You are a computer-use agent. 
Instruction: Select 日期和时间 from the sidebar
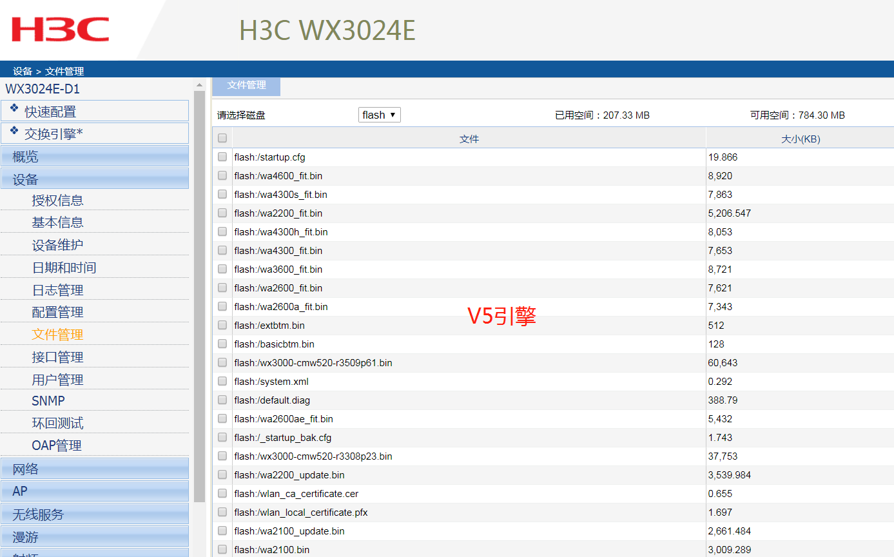64,268
